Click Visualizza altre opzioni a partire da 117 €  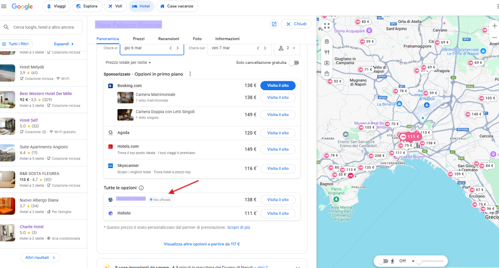click(x=202, y=244)
